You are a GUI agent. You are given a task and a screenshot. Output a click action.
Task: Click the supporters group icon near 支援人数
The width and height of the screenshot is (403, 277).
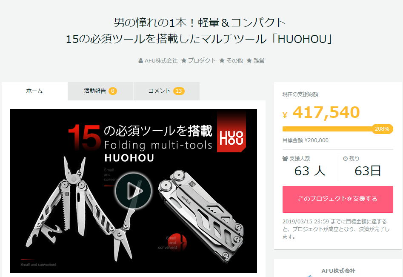[285, 159]
